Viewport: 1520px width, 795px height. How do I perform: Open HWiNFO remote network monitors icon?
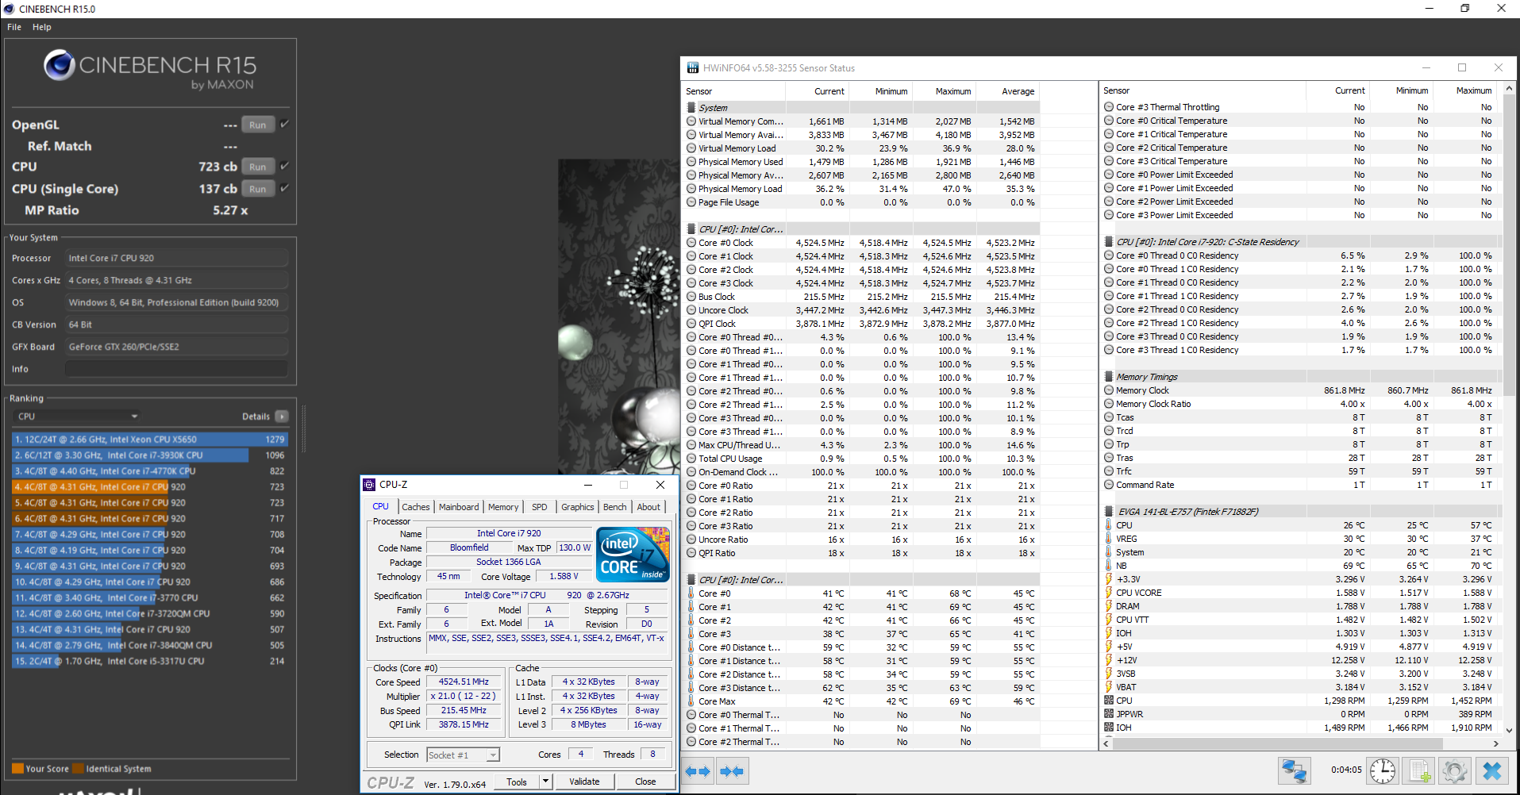coord(1294,771)
